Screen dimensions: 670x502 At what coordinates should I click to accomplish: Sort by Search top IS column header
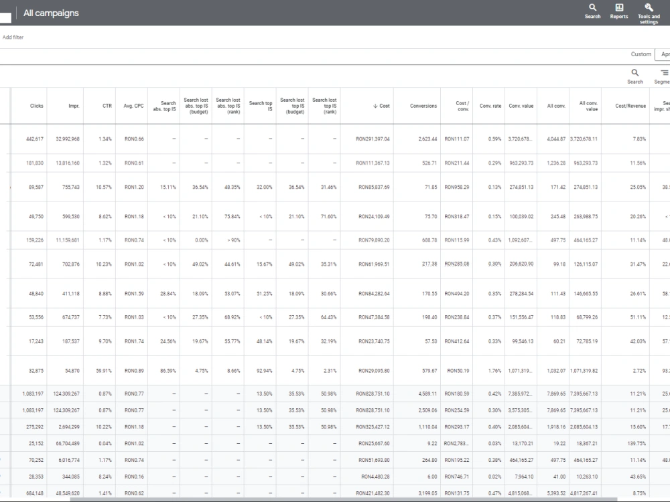[261, 106]
